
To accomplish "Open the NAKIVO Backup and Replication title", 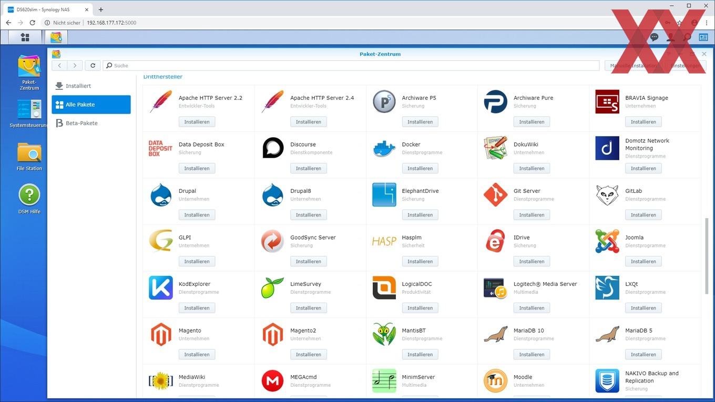I will click(x=652, y=377).
